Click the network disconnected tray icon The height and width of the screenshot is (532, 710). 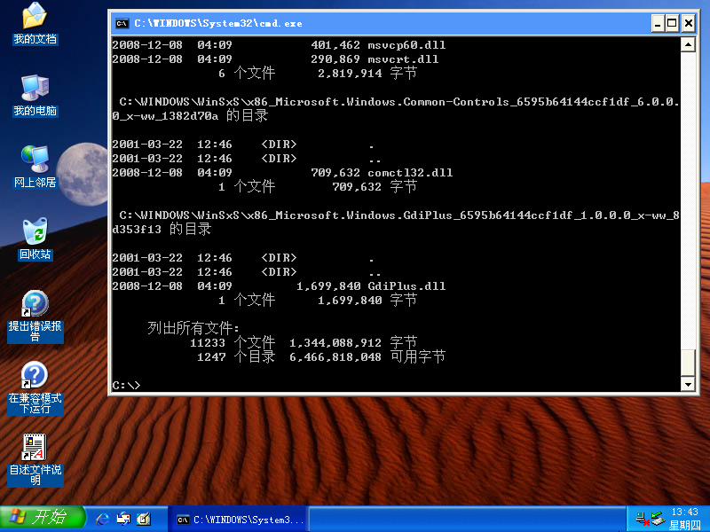[642, 518]
